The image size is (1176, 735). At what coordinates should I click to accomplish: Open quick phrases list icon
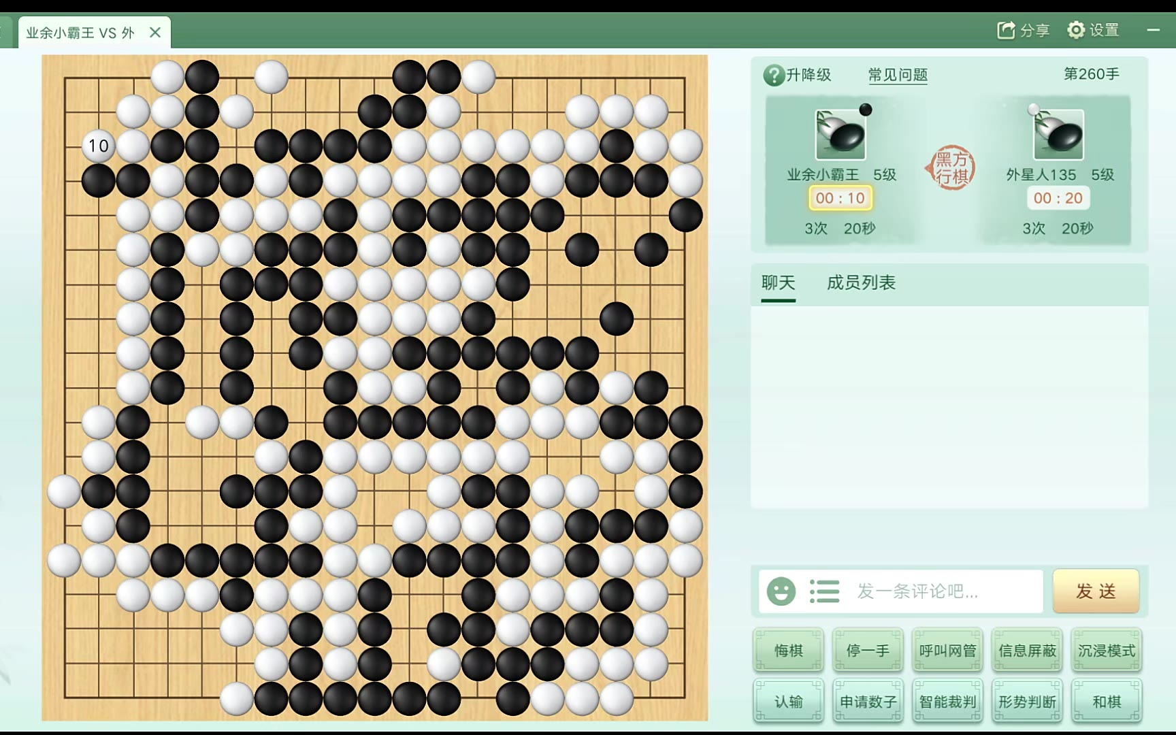tap(824, 591)
